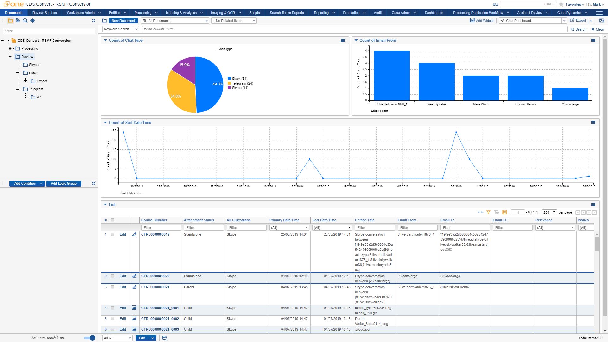The image size is (608, 342).
Task: Click the Add Logic Group button
Action: coord(64,183)
